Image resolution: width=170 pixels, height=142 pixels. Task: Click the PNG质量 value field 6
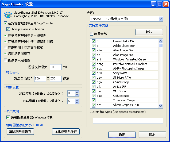point(71,101)
